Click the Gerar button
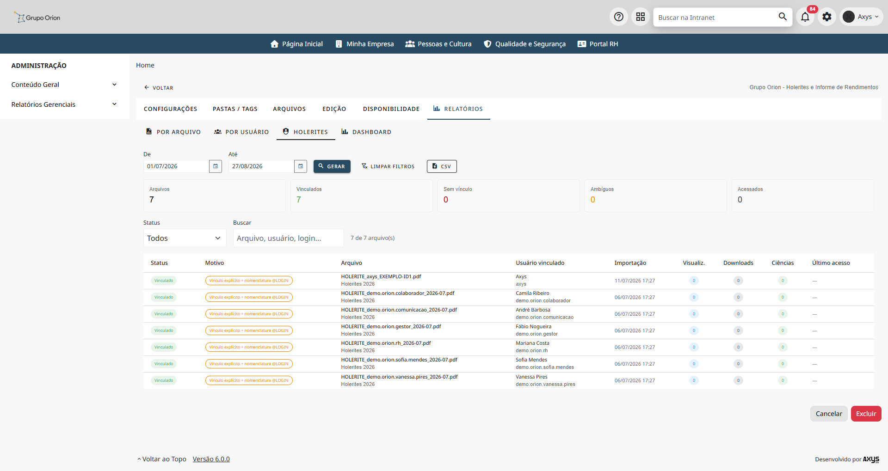 click(x=332, y=166)
